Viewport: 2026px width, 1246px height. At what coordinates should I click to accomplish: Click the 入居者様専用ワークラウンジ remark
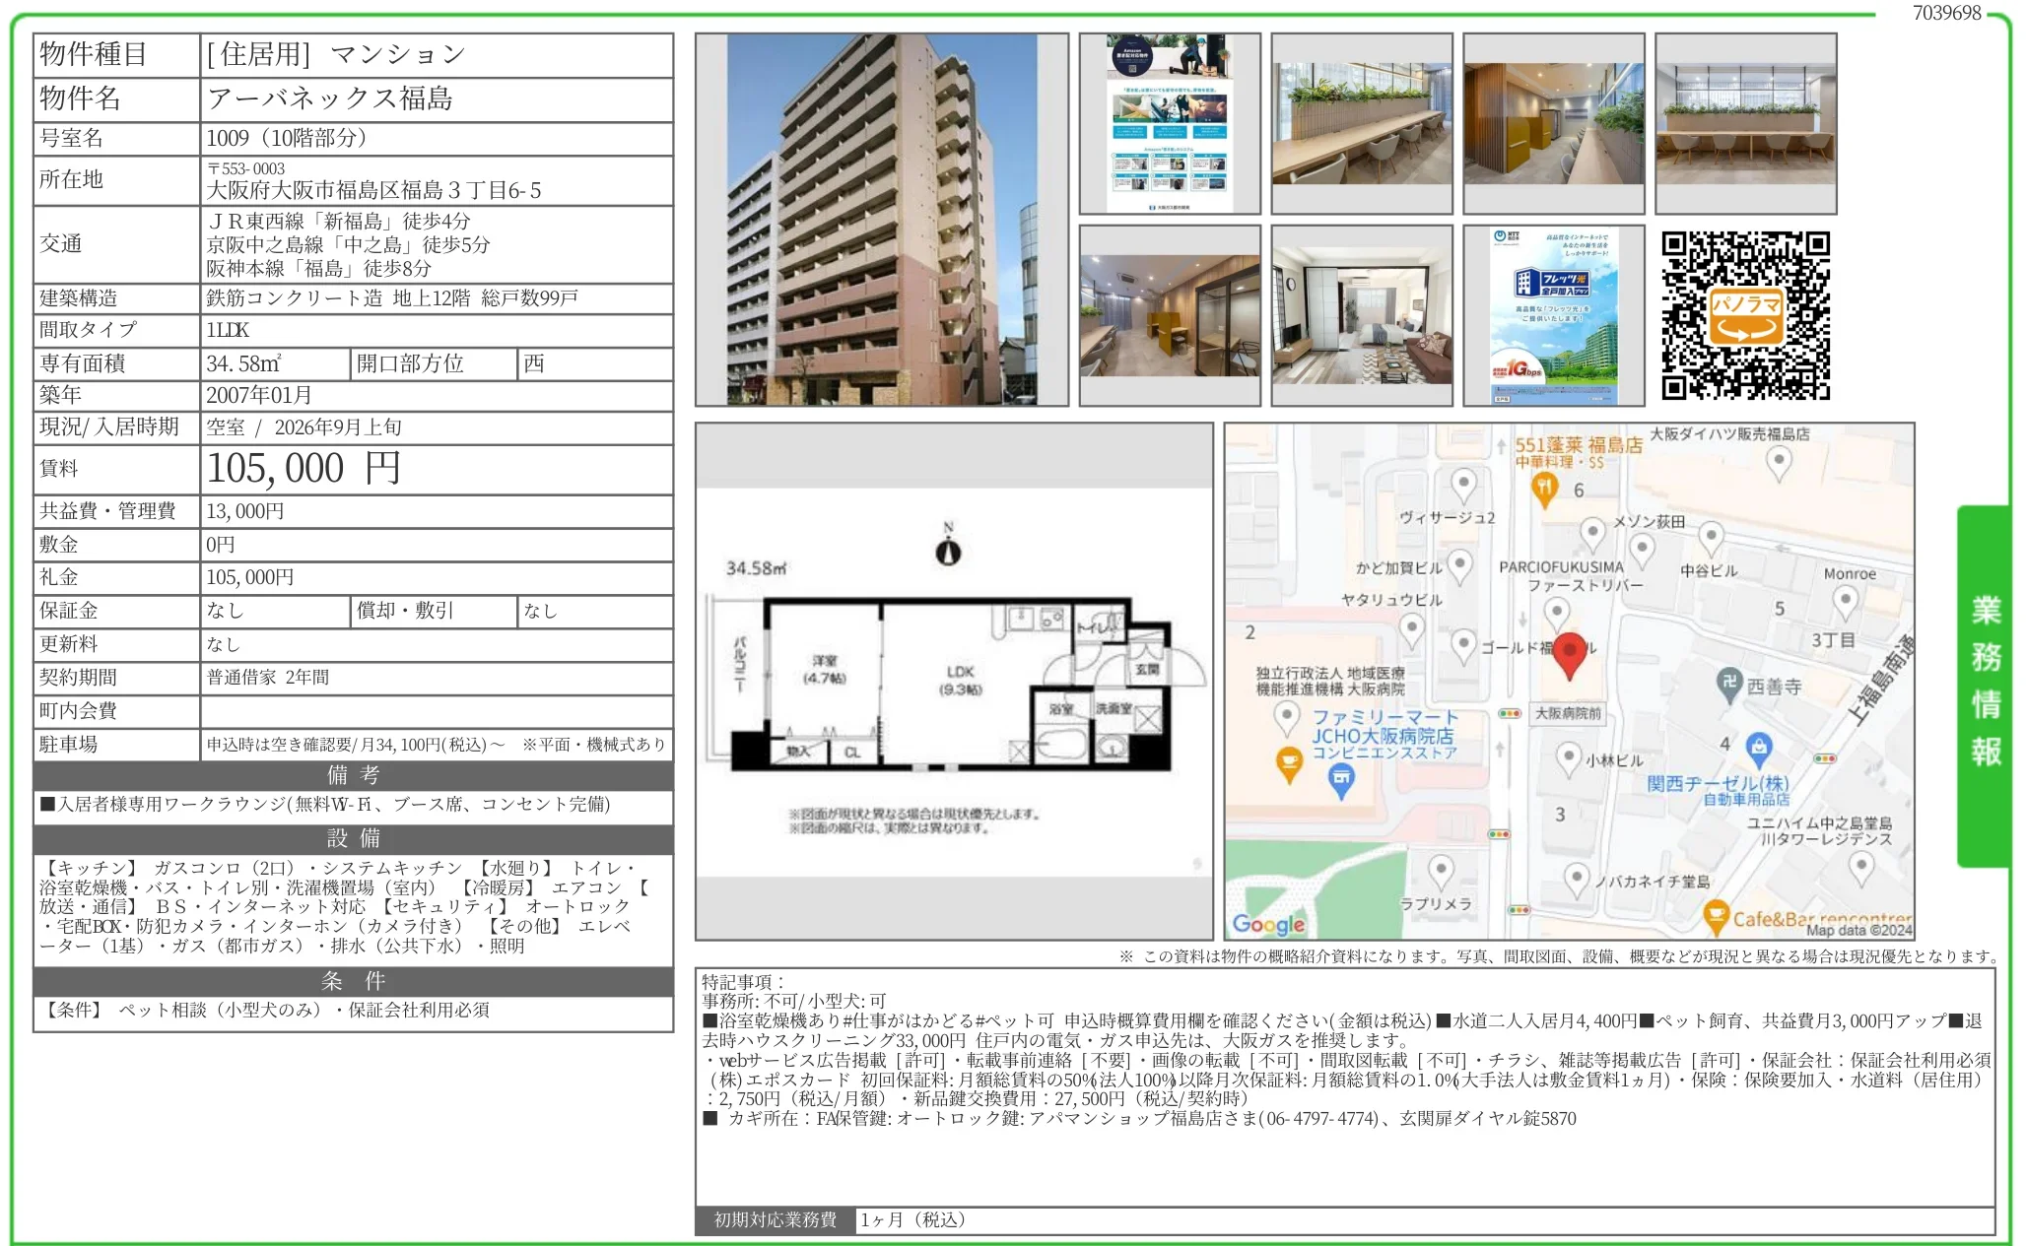325,805
